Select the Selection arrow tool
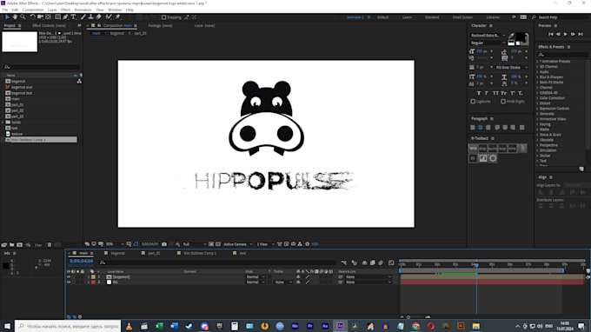 click(x=7, y=17)
